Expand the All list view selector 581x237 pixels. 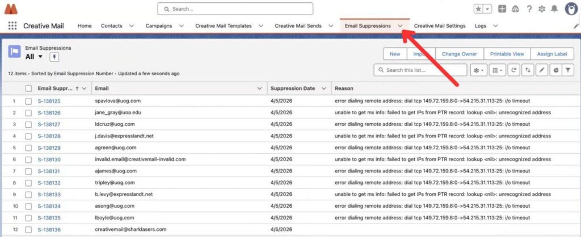(x=40, y=57)
